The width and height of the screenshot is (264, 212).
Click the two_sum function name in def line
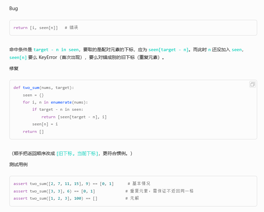click(x=31, y=88)
